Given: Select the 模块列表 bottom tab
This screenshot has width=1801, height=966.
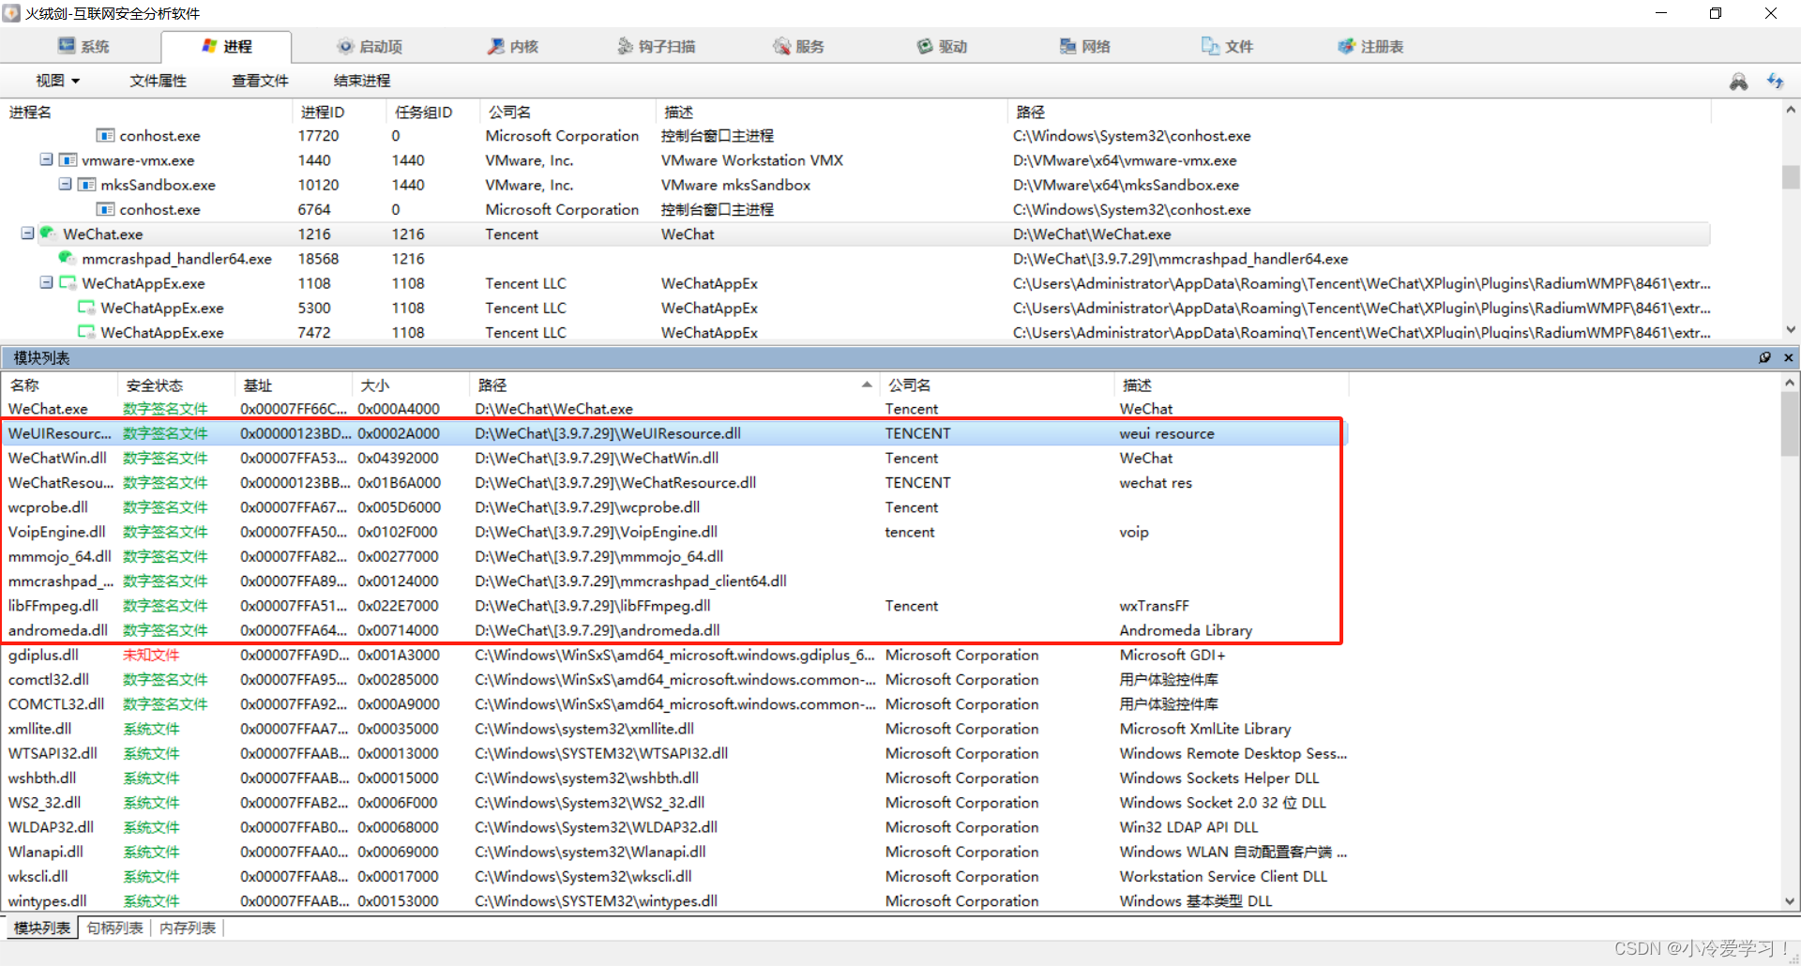Looking at the screenshot, I should pyautogui.click(x=42, y=928).
